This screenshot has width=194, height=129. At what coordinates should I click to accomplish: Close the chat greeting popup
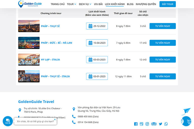pyautogui.click(x=55, y=119)
